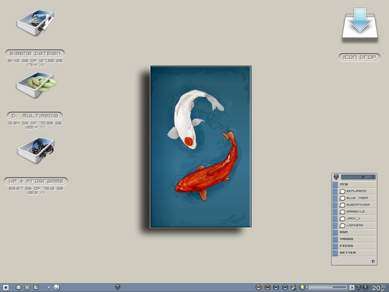Screen dimensions: 389x292
Task: Select contact Benijamino
Action: click(354, 191)
